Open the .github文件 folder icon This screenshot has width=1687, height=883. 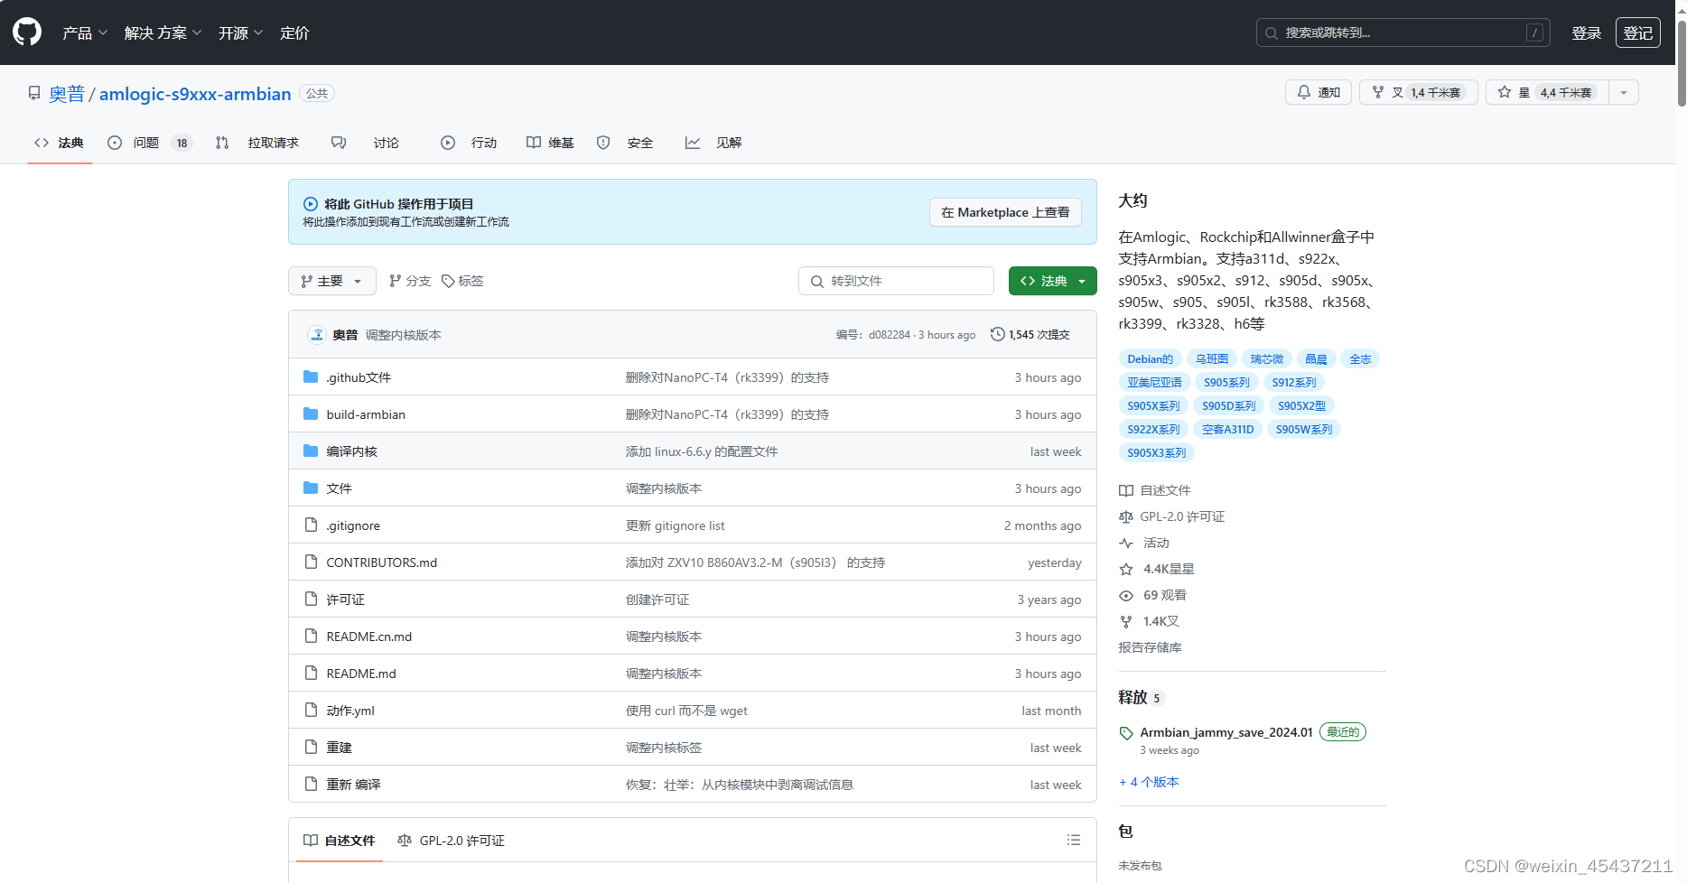coord(311,376)
